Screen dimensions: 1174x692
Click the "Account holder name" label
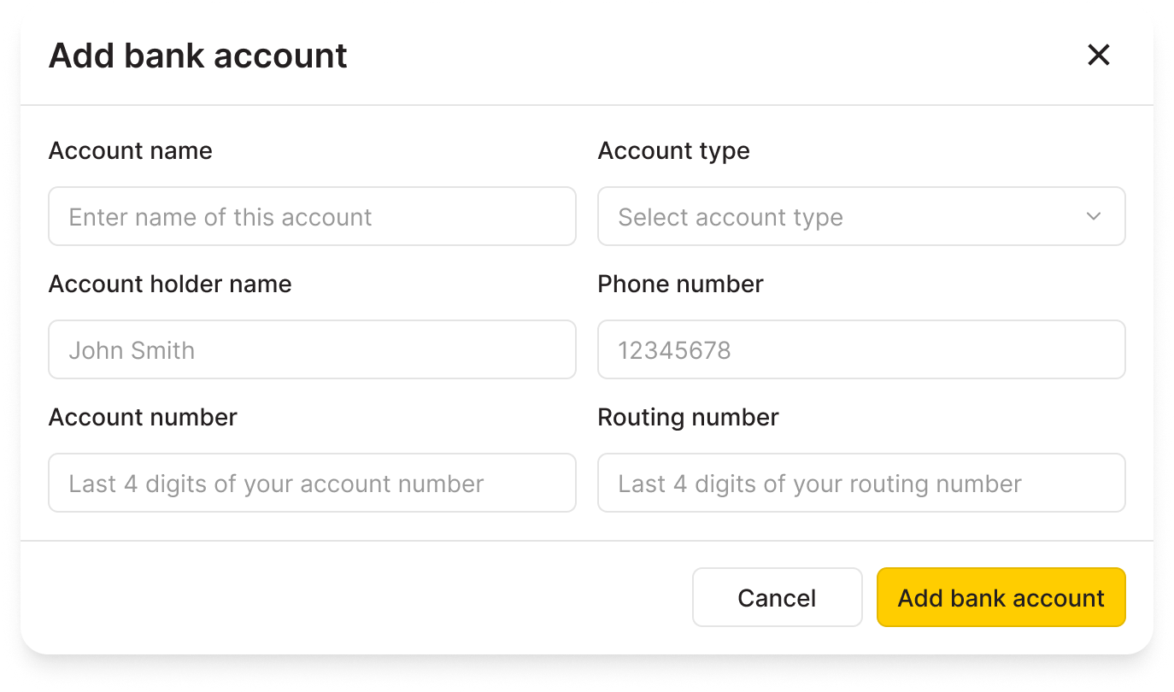[x=170, y=284]
